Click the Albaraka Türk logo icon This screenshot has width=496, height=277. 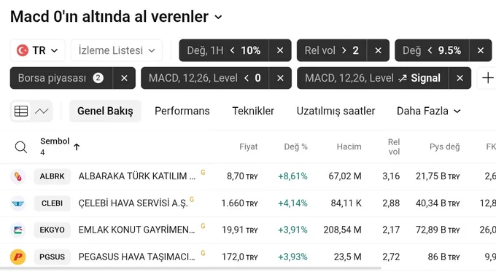(18, 176)
